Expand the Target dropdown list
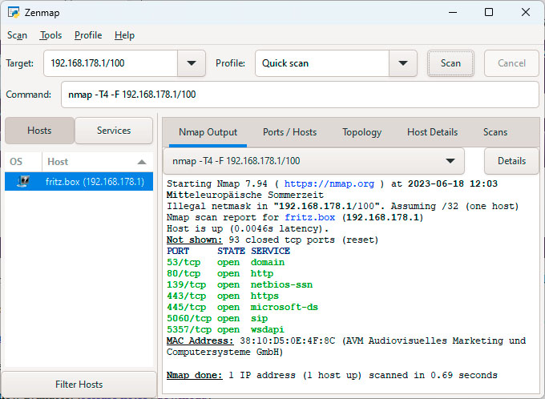 coord(191,63)
